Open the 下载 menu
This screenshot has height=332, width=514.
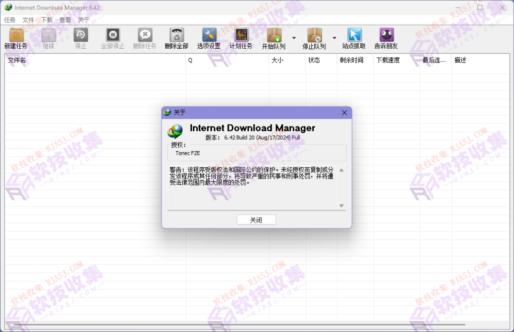coord(47,20)
